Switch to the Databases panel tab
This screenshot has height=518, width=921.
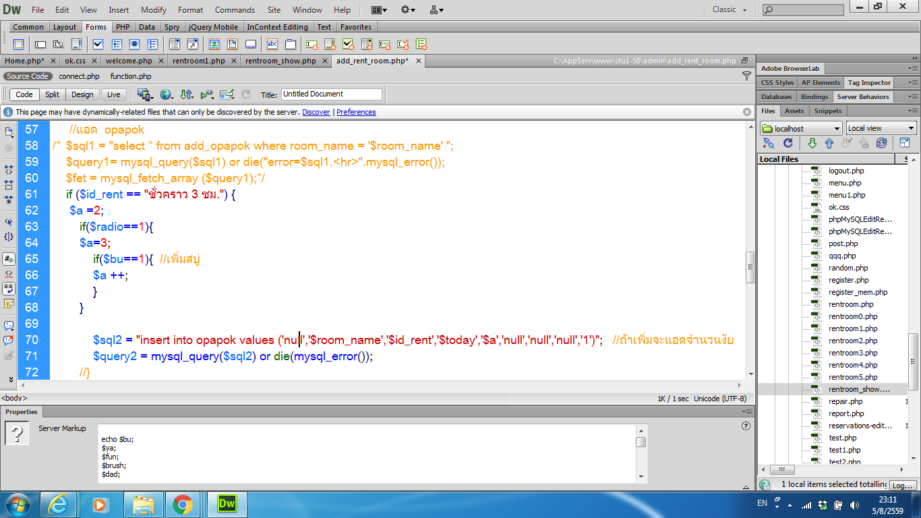click(777, 96)
